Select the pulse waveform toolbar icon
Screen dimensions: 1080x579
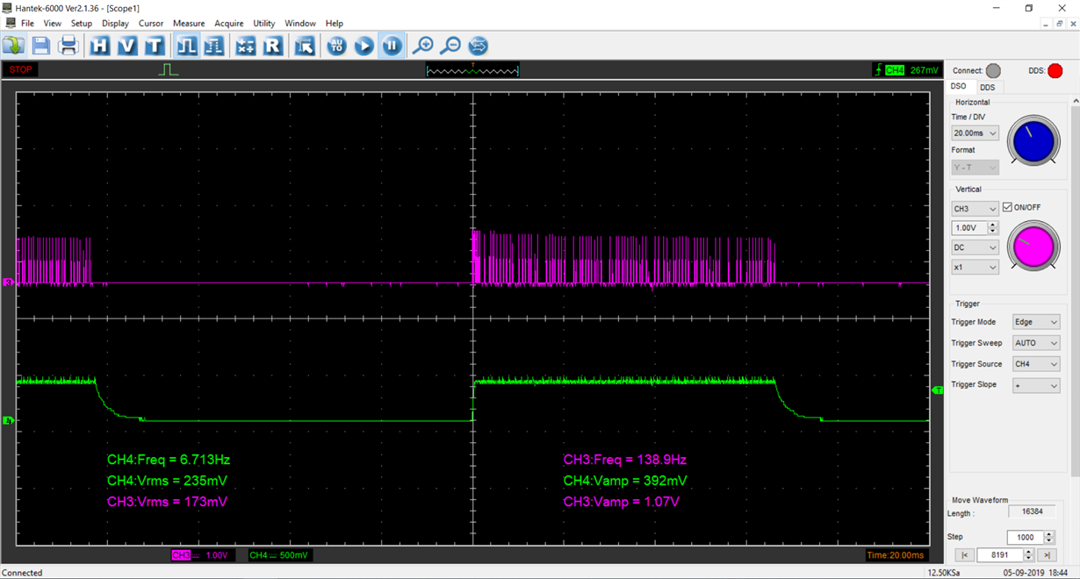pyautogui.click(x=187, y=46)
